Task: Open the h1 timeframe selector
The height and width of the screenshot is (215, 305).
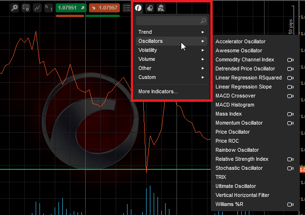Action: tap(49, 8)
